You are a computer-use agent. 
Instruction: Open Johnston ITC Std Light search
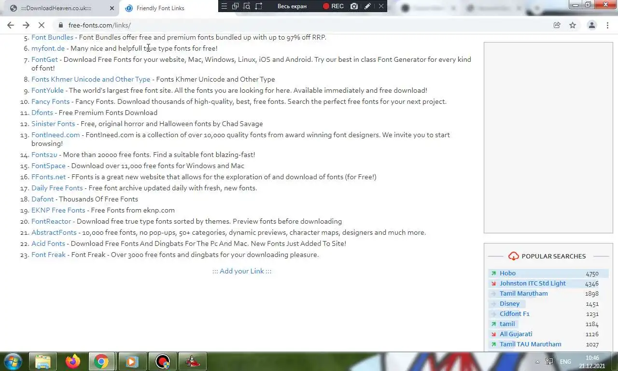click(x=533, y=284)
